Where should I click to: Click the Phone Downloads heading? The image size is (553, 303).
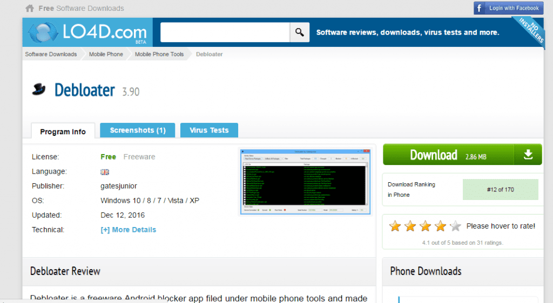pos(426,271)
